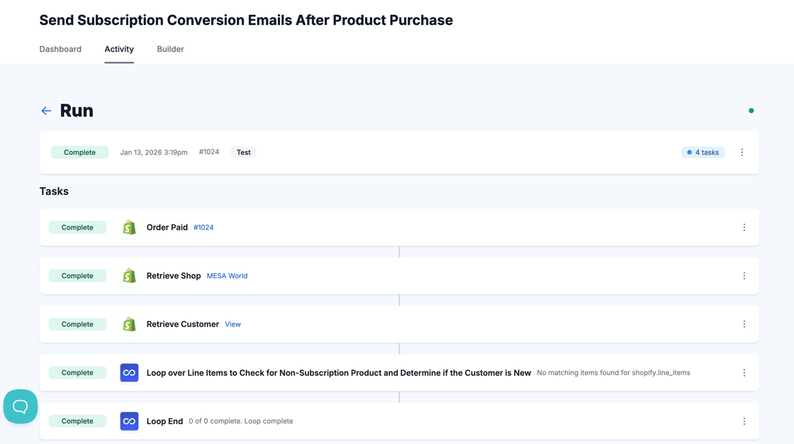Click the back arrow beside Run
The width and height of the screenshot is (794, 444).
pyautogui.click(x=46, y=111)
